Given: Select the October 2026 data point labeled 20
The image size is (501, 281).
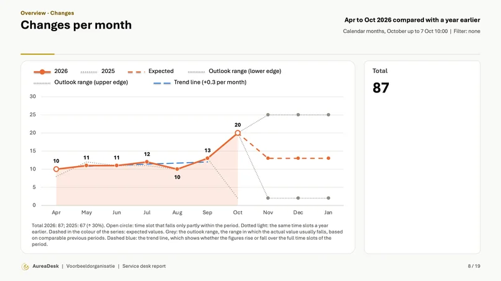Looking at the screenshot, I should pyautogui.click(x=238, y=133).
